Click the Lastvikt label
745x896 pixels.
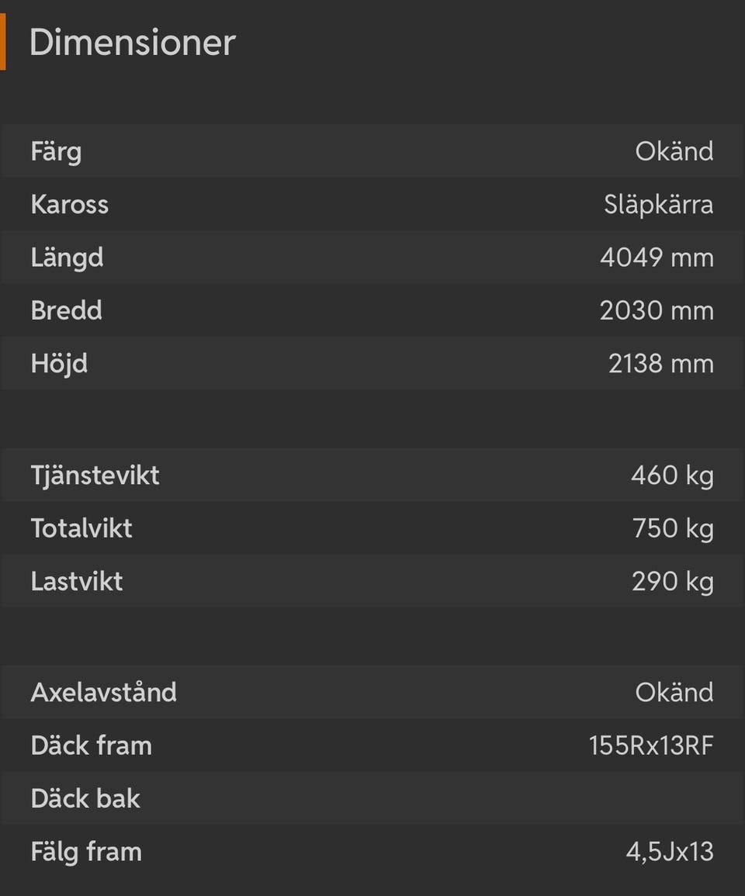77,581
